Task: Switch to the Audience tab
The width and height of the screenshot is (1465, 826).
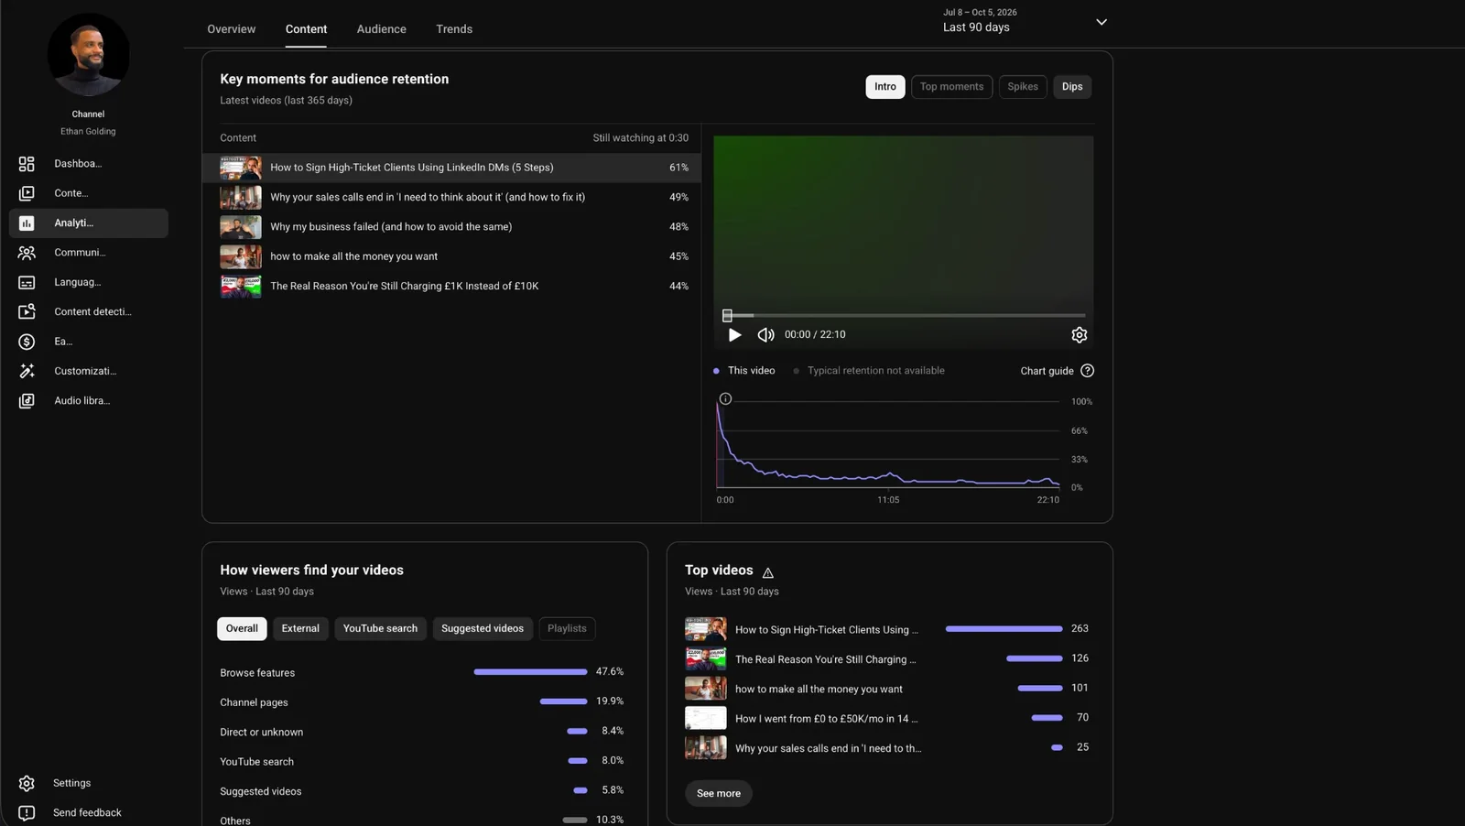Action: 382,29
